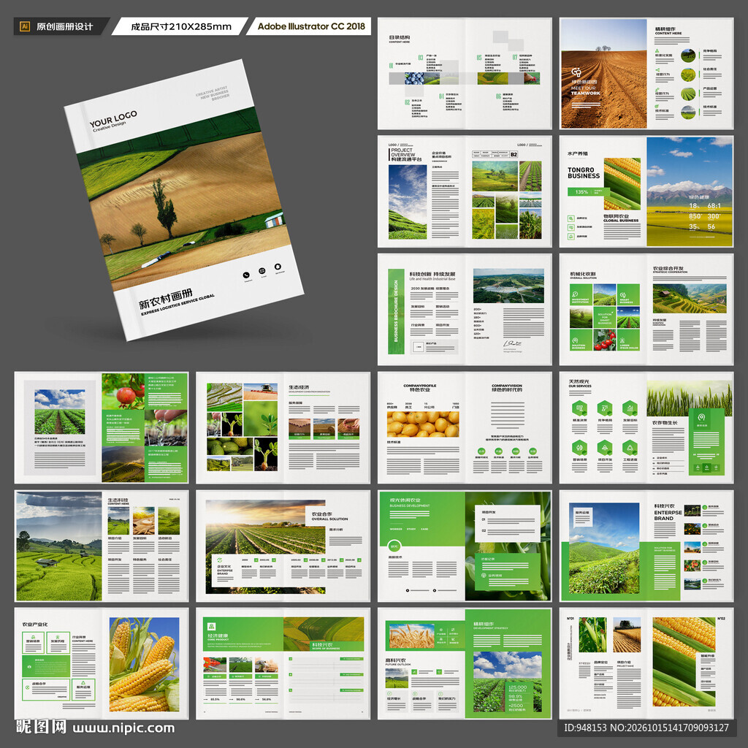The width and height of the screenshot is (748, 748).
Task: Open the 农业合作 OVERALL SOLUTION spread
Action: click(x=283, y=546)
